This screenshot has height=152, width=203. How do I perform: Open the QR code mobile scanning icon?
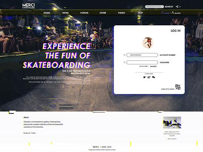click(178, 87)
